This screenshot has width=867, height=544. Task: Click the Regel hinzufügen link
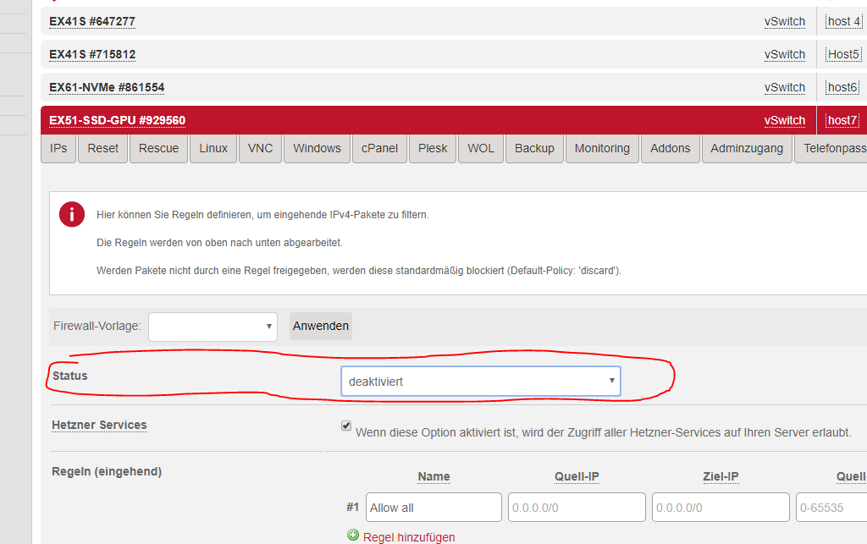coord(409,536)
